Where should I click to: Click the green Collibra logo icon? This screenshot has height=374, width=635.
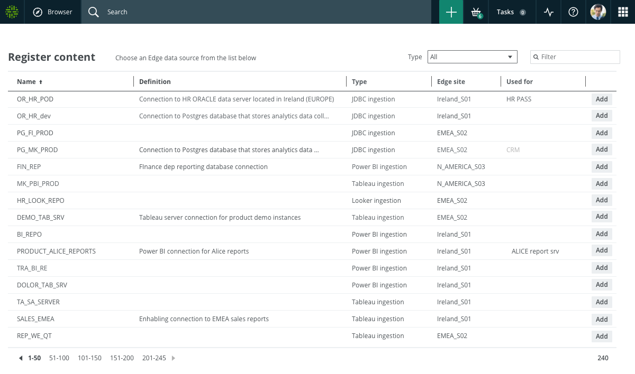(x=12, y=12)
